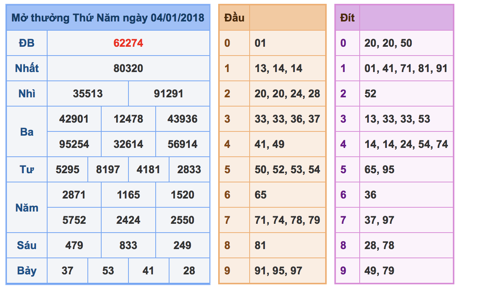Click the second prize number 35513
477x292 pixels.
pos(88,94)
